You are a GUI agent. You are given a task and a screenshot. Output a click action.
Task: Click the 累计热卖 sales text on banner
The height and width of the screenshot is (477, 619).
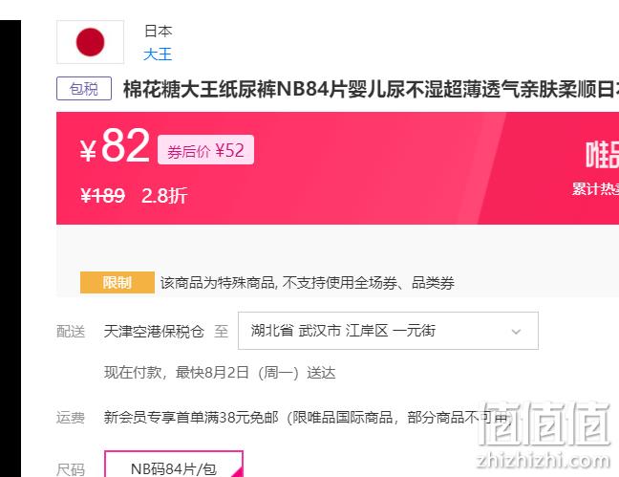coord(595,189)
